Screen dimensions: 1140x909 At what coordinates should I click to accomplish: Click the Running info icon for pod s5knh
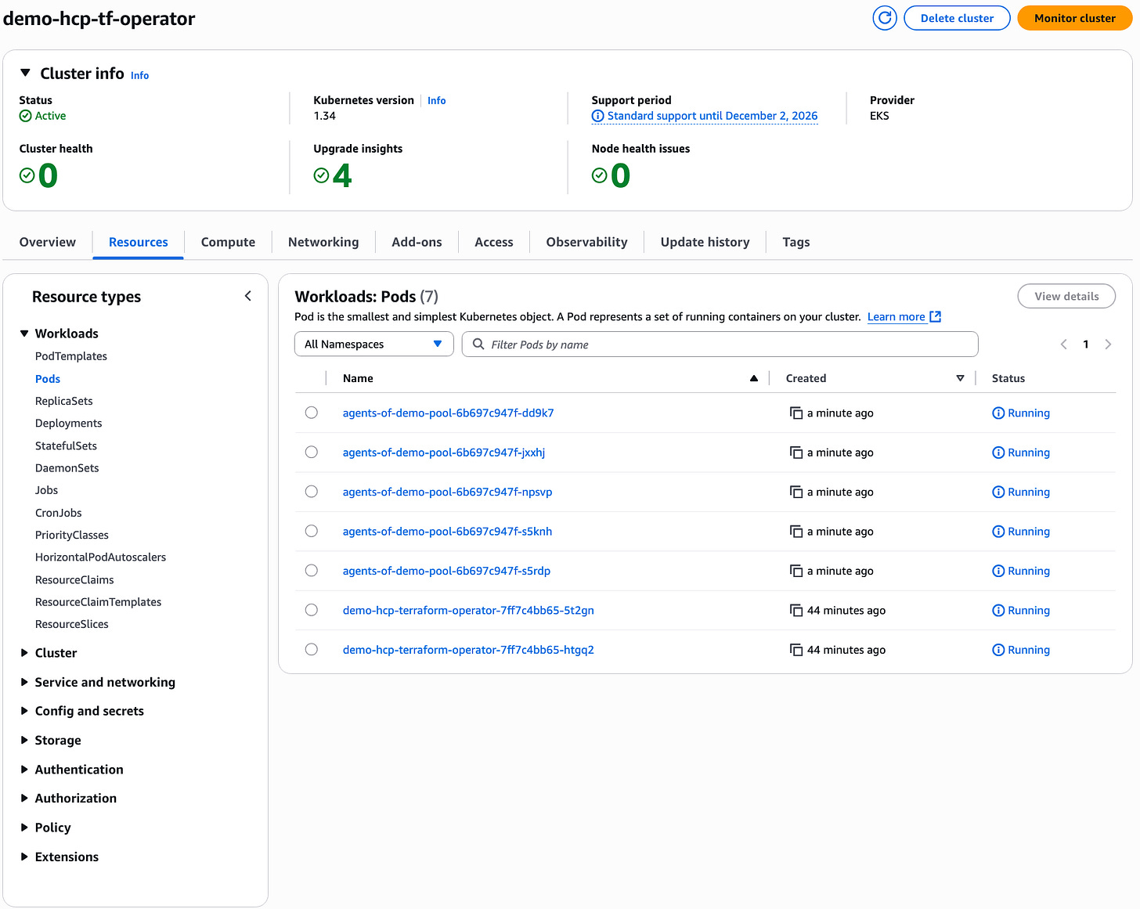tap(998, 532)
